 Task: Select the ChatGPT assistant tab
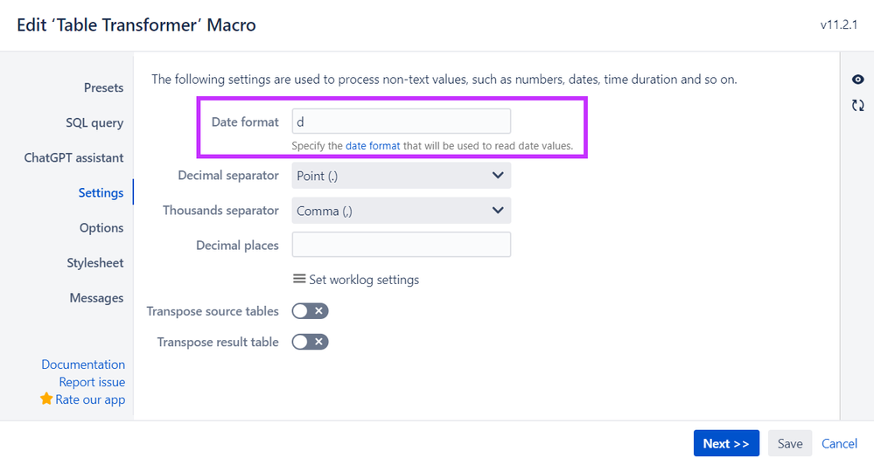point(73,158)
